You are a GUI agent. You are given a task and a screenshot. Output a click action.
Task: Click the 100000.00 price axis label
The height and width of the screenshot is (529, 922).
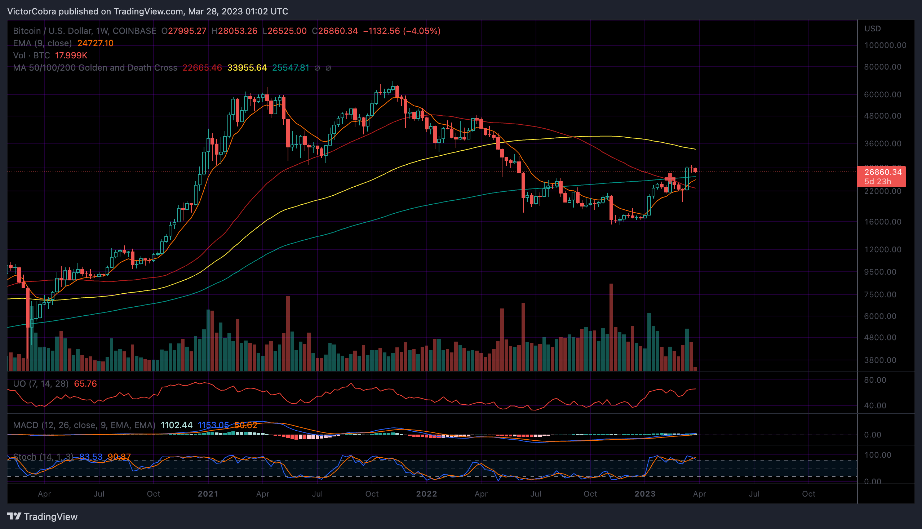tap(885, 45)
